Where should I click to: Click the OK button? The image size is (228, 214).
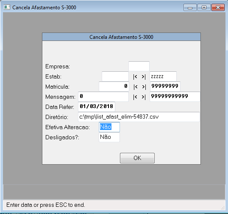137,158
